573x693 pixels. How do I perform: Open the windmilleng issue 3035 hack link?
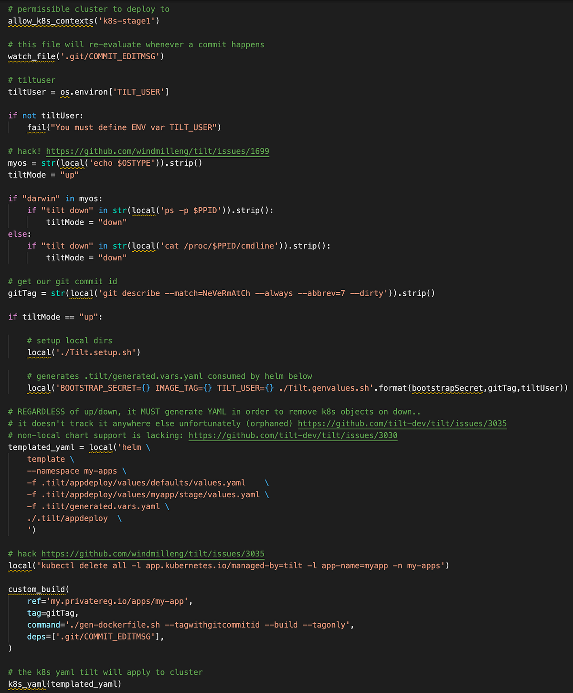click(153, 554)
